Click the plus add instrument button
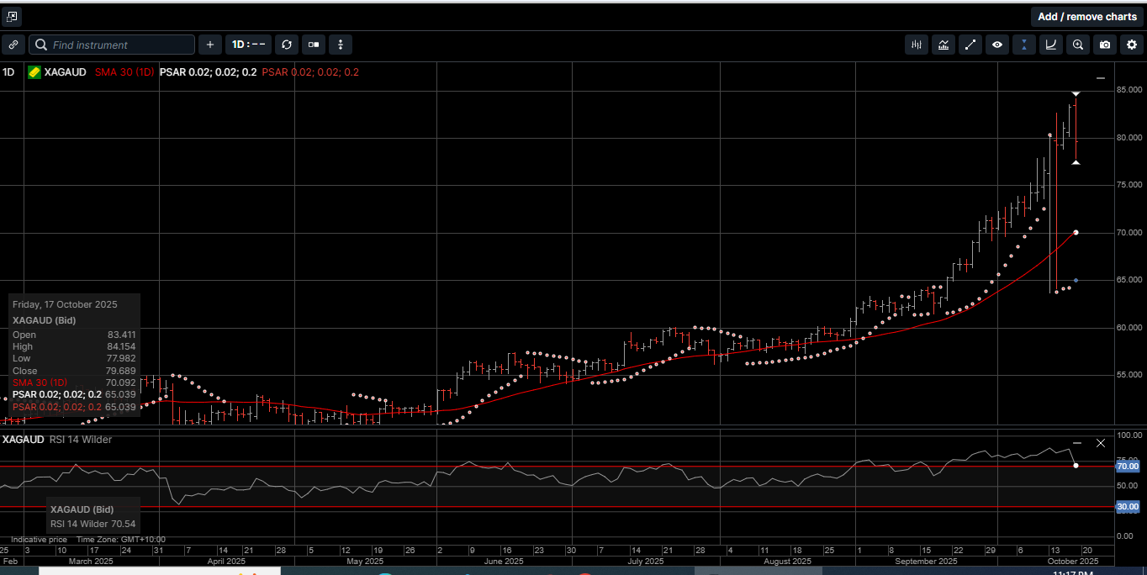The height and width of the screenshot is (575, 1147). coord(210,45)
